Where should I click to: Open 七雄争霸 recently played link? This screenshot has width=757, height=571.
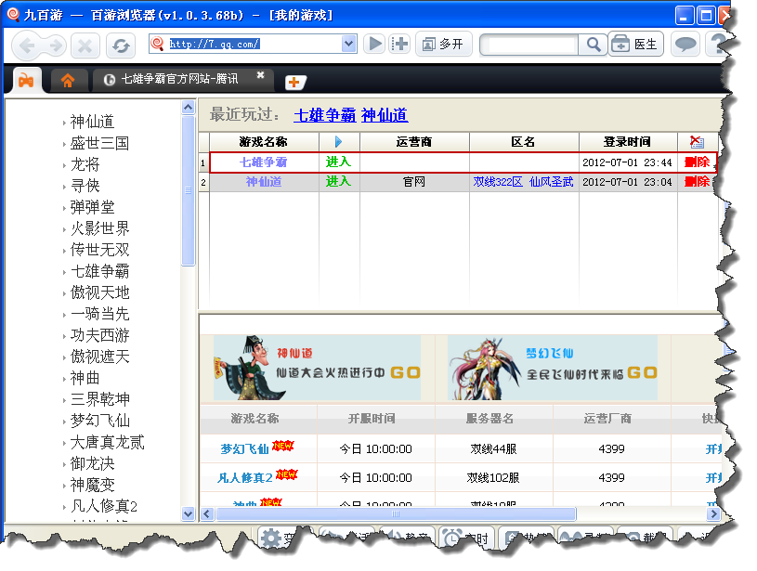click(324, 115)
